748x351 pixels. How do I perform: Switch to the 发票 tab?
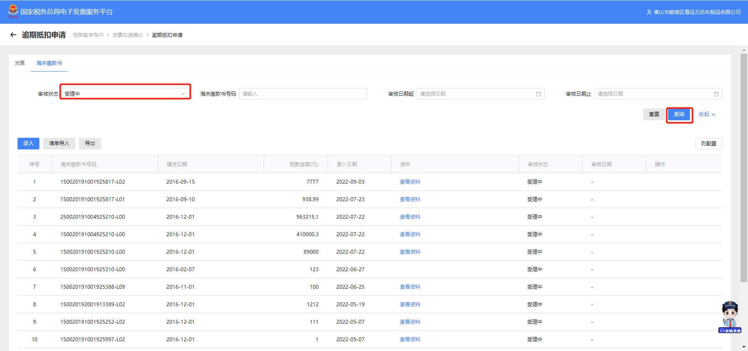[x=20, y=63]
